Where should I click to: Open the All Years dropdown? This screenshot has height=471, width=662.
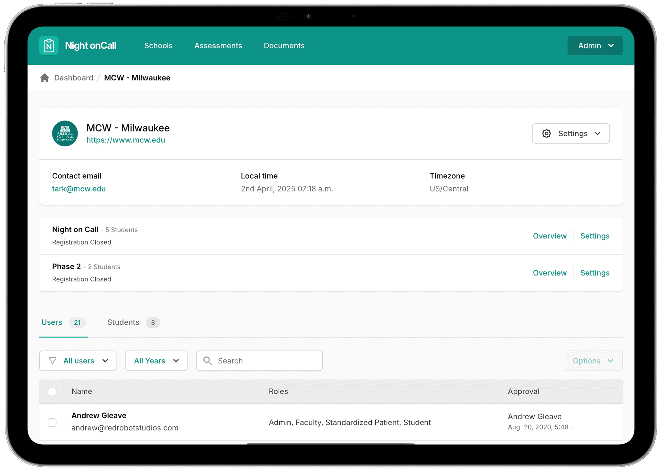[156, 361]
